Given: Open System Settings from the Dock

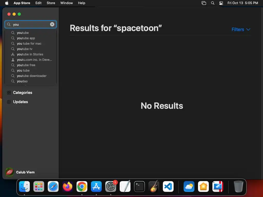Looking at the screenshot, I should 111,186.
